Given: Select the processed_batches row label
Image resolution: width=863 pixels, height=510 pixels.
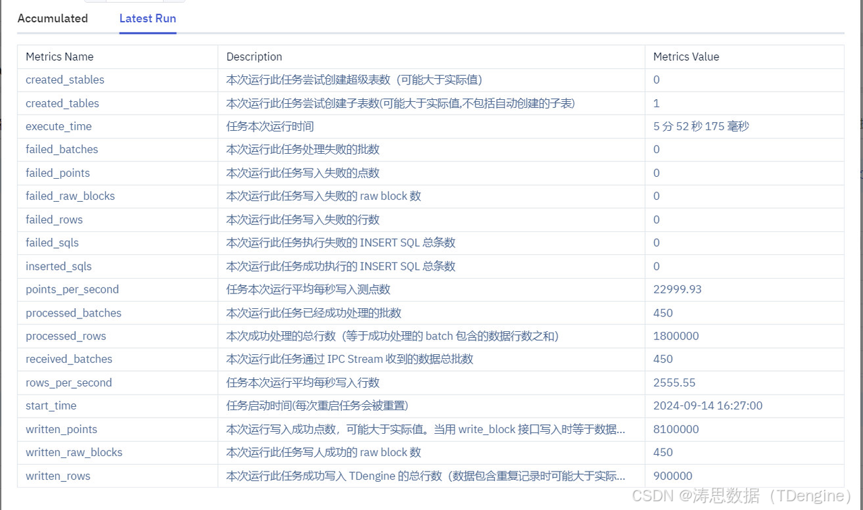Looking at the screenshot, I should 73,312.
